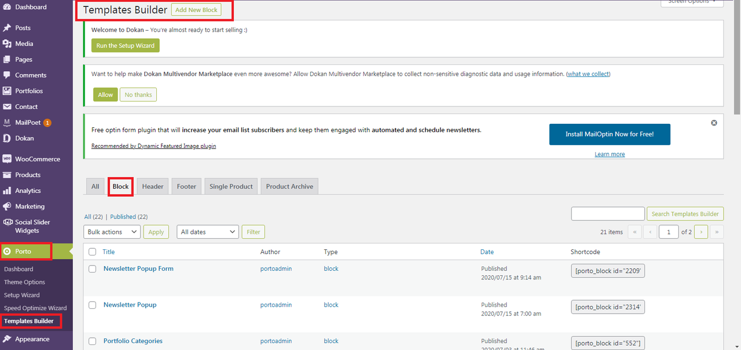Click the Products box icon
Viewport: 741px width, 350px height.
[7, 175]
